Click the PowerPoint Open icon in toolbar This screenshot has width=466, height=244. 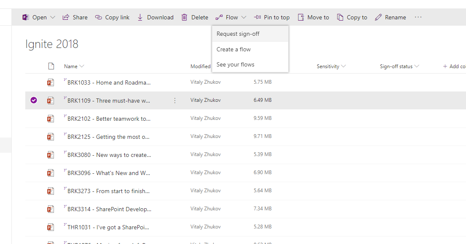26,17
